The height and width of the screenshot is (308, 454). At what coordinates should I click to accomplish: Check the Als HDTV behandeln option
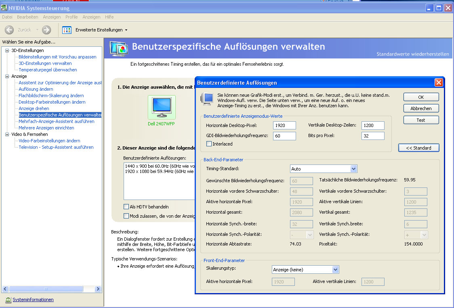click(126, 207)
